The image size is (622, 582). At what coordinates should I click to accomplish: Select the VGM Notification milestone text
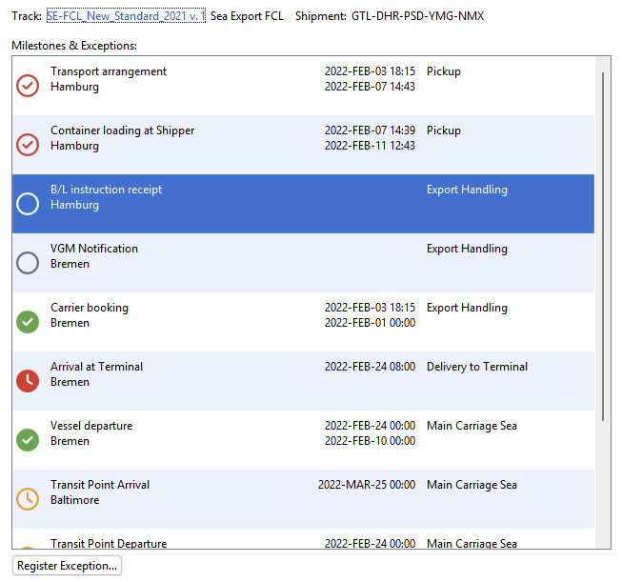pyautogui.click(x=94, y=249)
